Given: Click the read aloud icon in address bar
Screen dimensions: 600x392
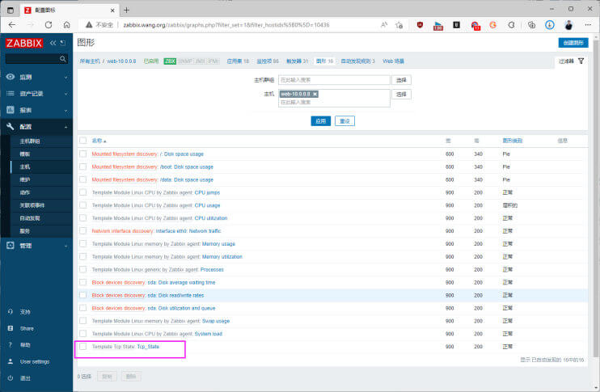Looking at the screenshot, I should 384,25.
